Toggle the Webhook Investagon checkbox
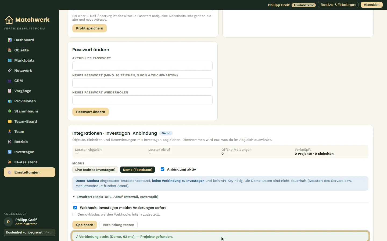The width and height of the screenshot is (387, 241). point(75,208)
